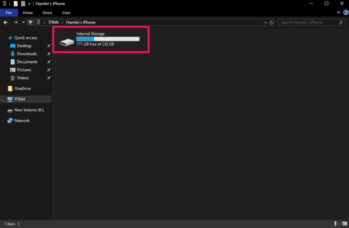Switch to the View ribbon tab
The width and height of the screenshot is (349, 228).
pos(66,13)
